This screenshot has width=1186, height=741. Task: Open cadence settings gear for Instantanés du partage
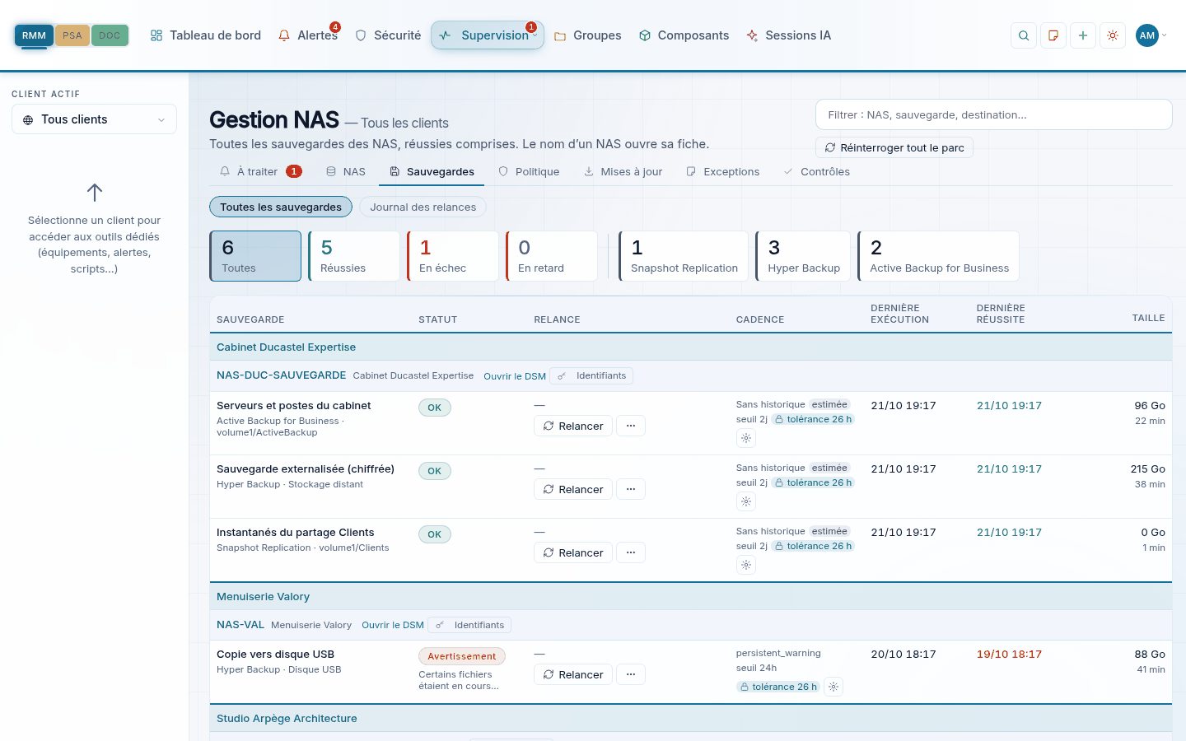point(746,565)
